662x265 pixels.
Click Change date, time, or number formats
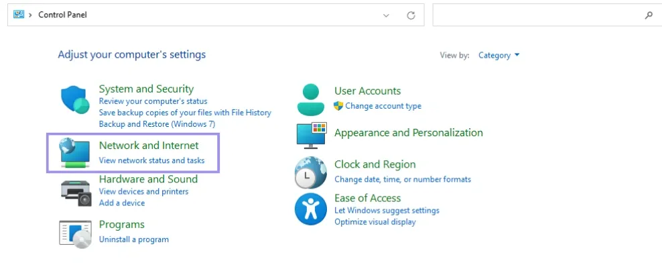coord(403,179)
